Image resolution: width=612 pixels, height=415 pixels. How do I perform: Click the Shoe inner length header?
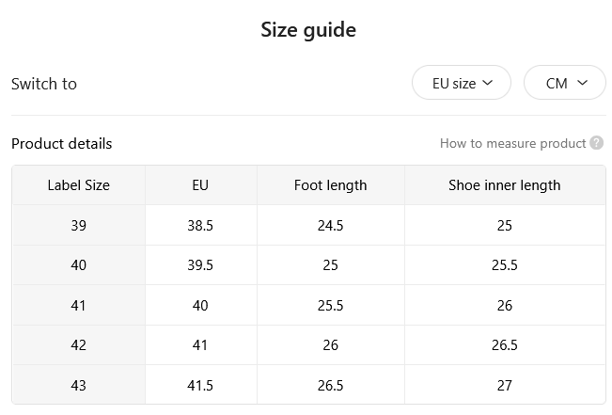point(505,185)
